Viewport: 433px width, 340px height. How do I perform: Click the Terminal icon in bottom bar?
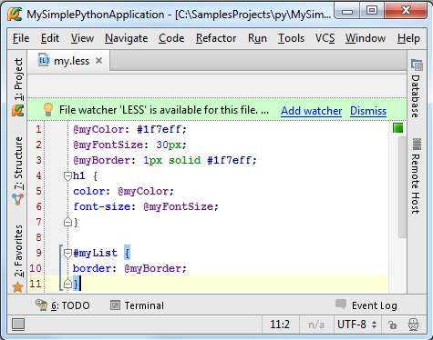(115, 305)
